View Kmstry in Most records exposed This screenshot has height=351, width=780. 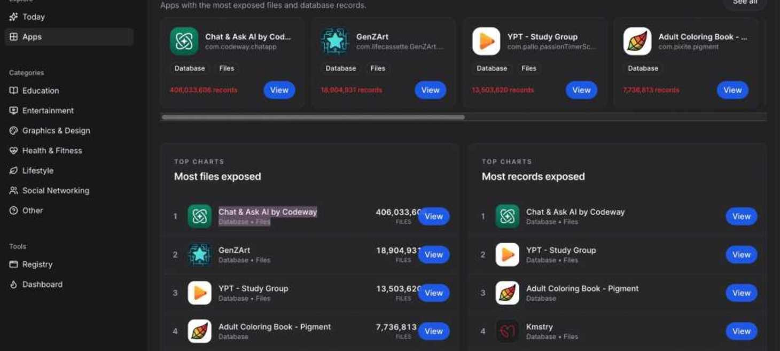[x=741, y=331]
